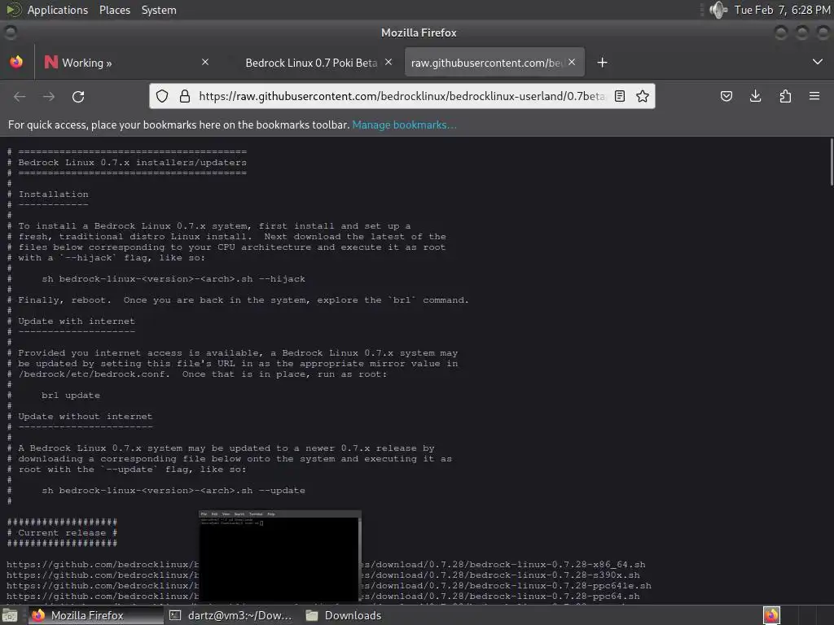Open the clock showing Tue Feb 7

(783, 10)
